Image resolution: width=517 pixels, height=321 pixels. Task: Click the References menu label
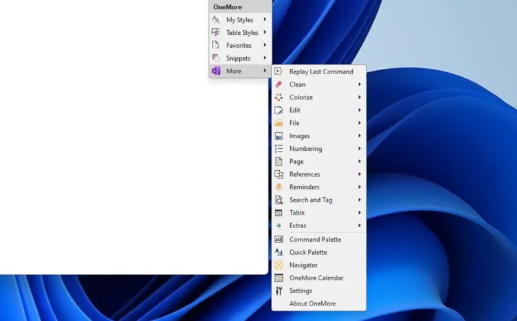coord(304,174)
